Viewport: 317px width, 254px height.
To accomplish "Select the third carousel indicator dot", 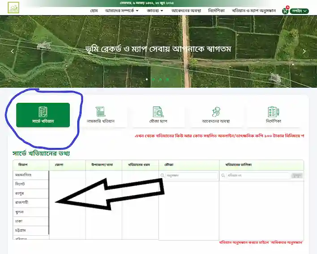I will [x=160, y=79].
